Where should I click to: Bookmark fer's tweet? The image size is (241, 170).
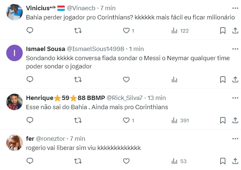click(223, 161)
